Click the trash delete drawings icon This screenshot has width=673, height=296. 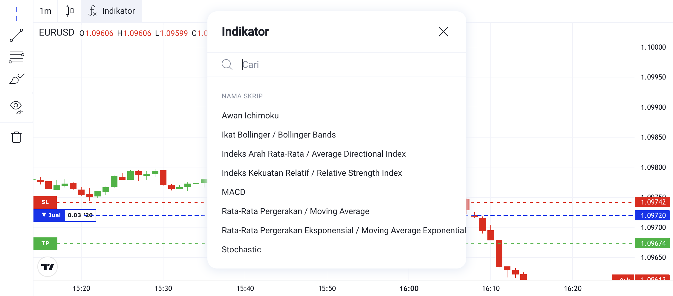click(16, 137)
